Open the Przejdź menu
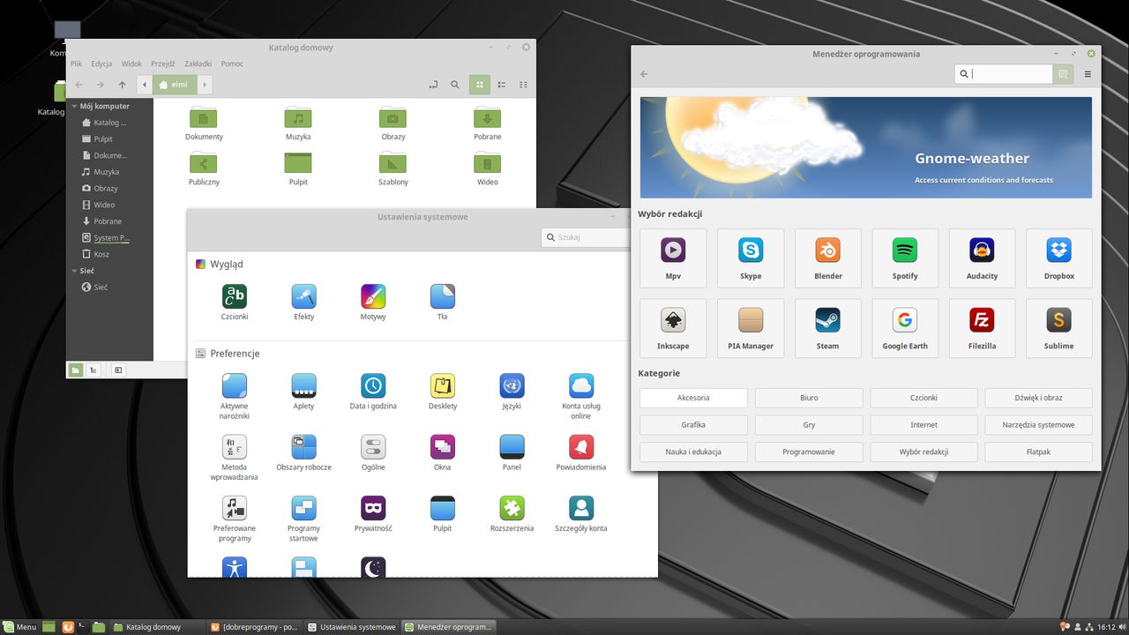Image resolution: width=1129 pixels, height=635 pixels. click(163, 63)
